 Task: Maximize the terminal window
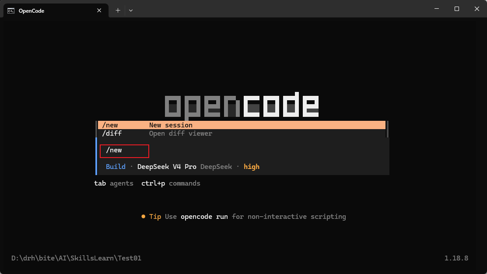point(456,9)
